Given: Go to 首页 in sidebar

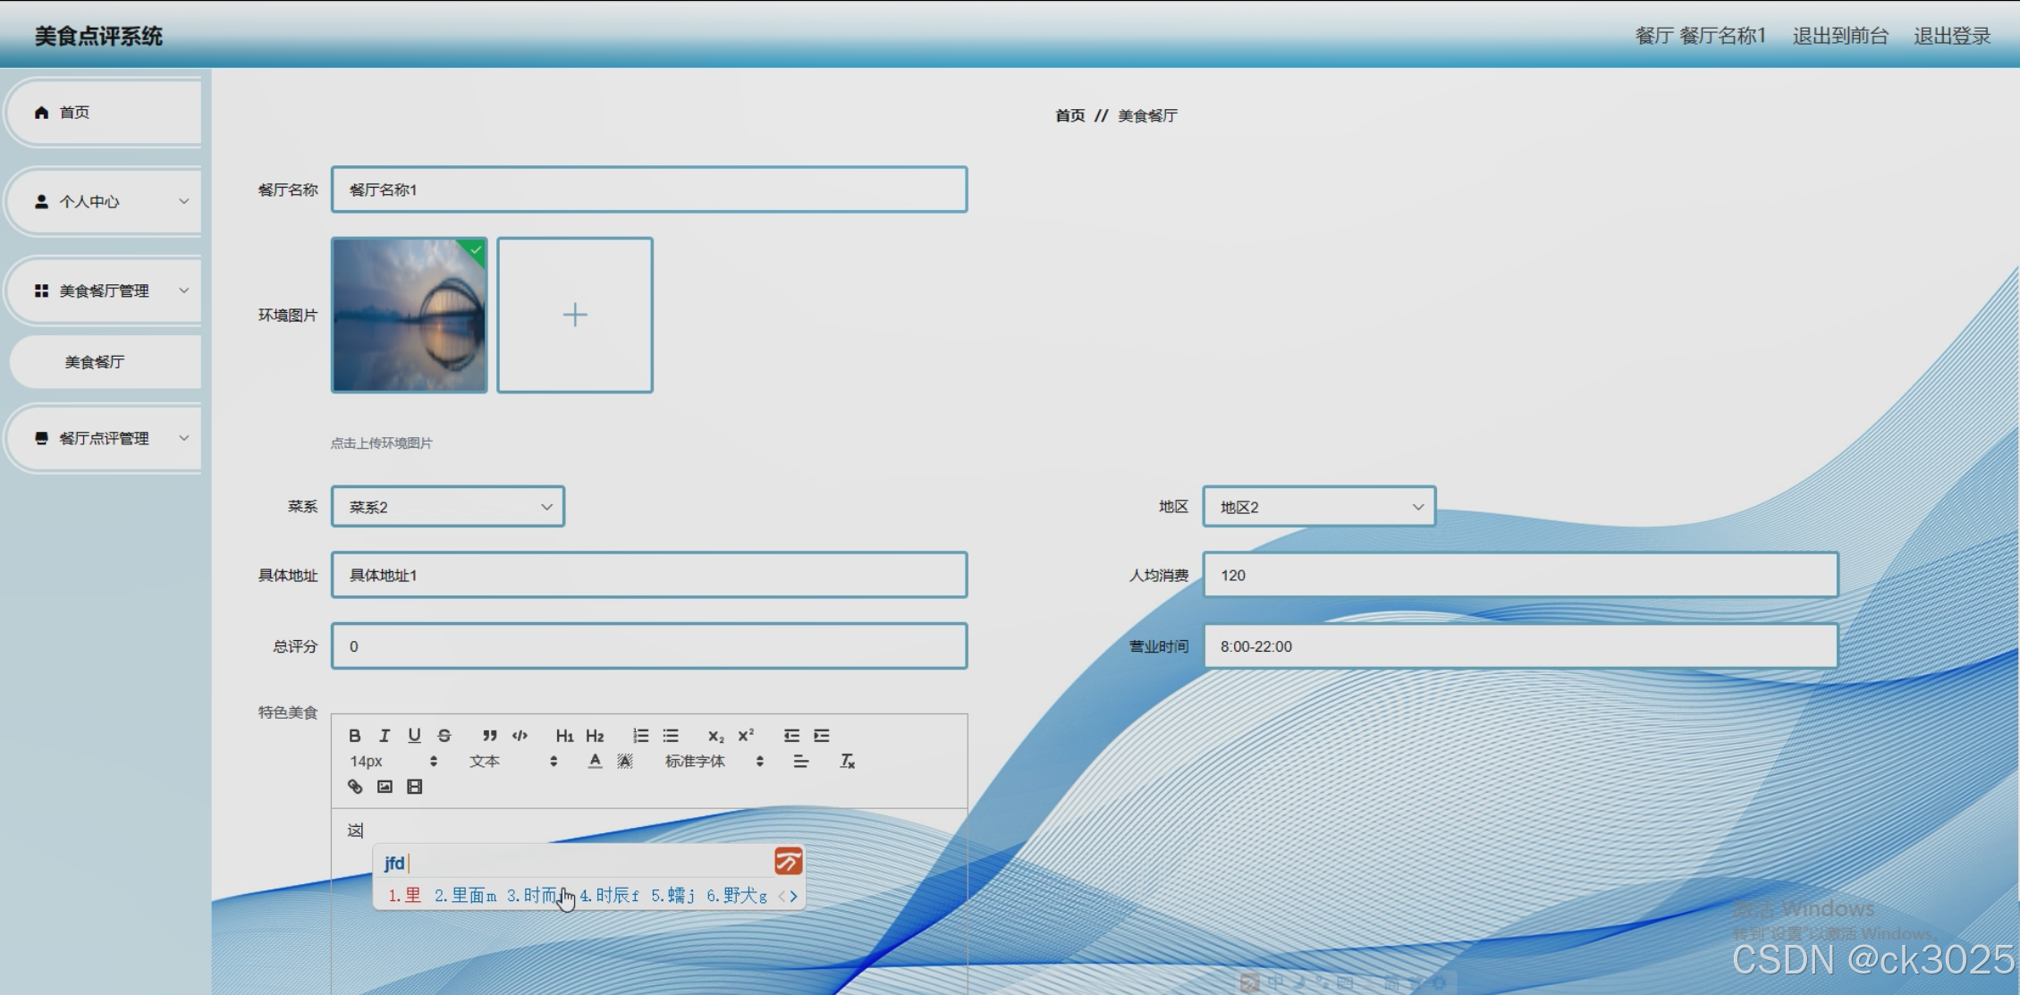Looking at the screenshot, I should [75, 113].
